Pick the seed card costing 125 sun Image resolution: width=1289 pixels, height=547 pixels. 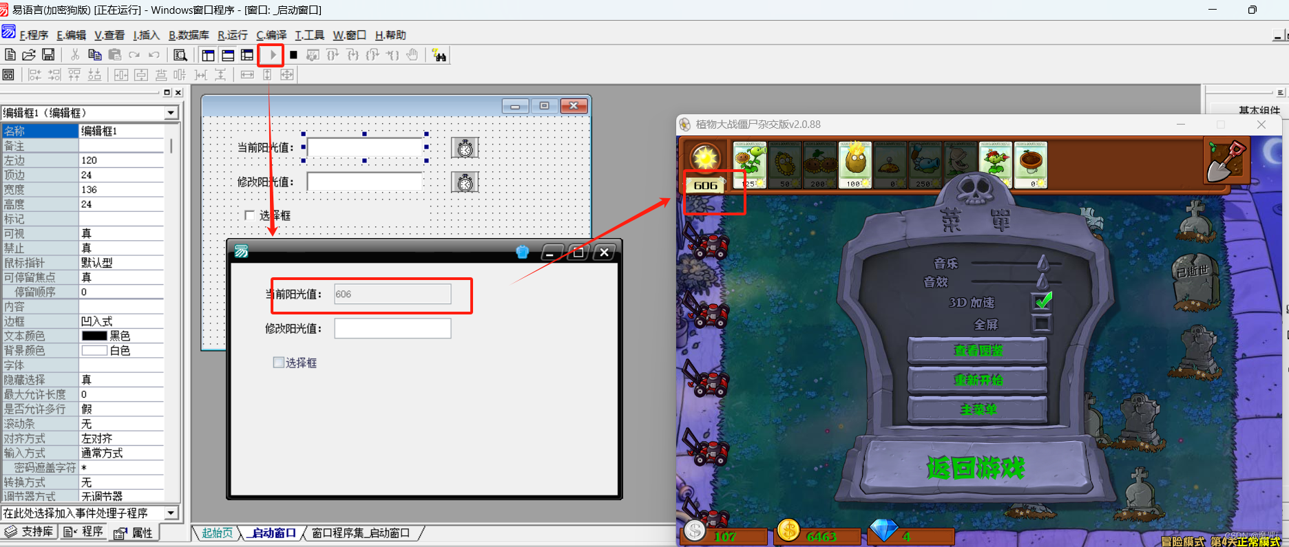tap(749, 164)
